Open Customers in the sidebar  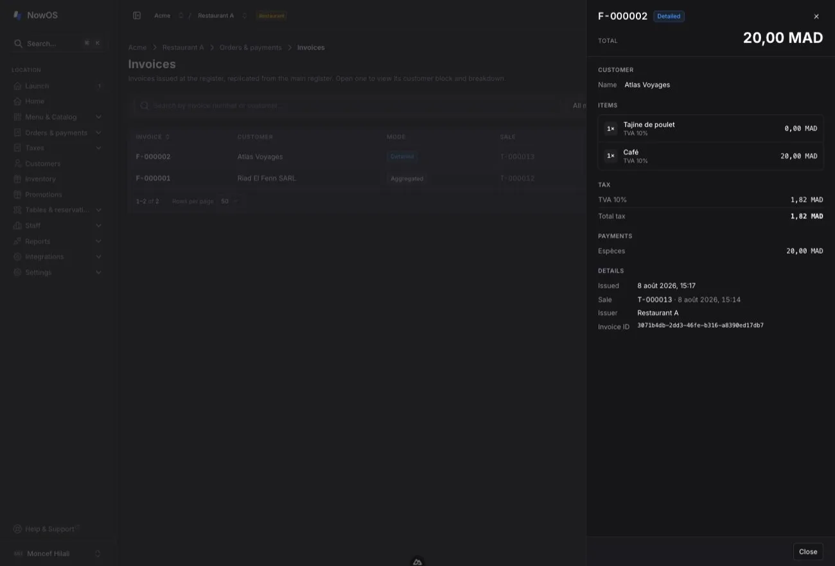coord(57,164)
